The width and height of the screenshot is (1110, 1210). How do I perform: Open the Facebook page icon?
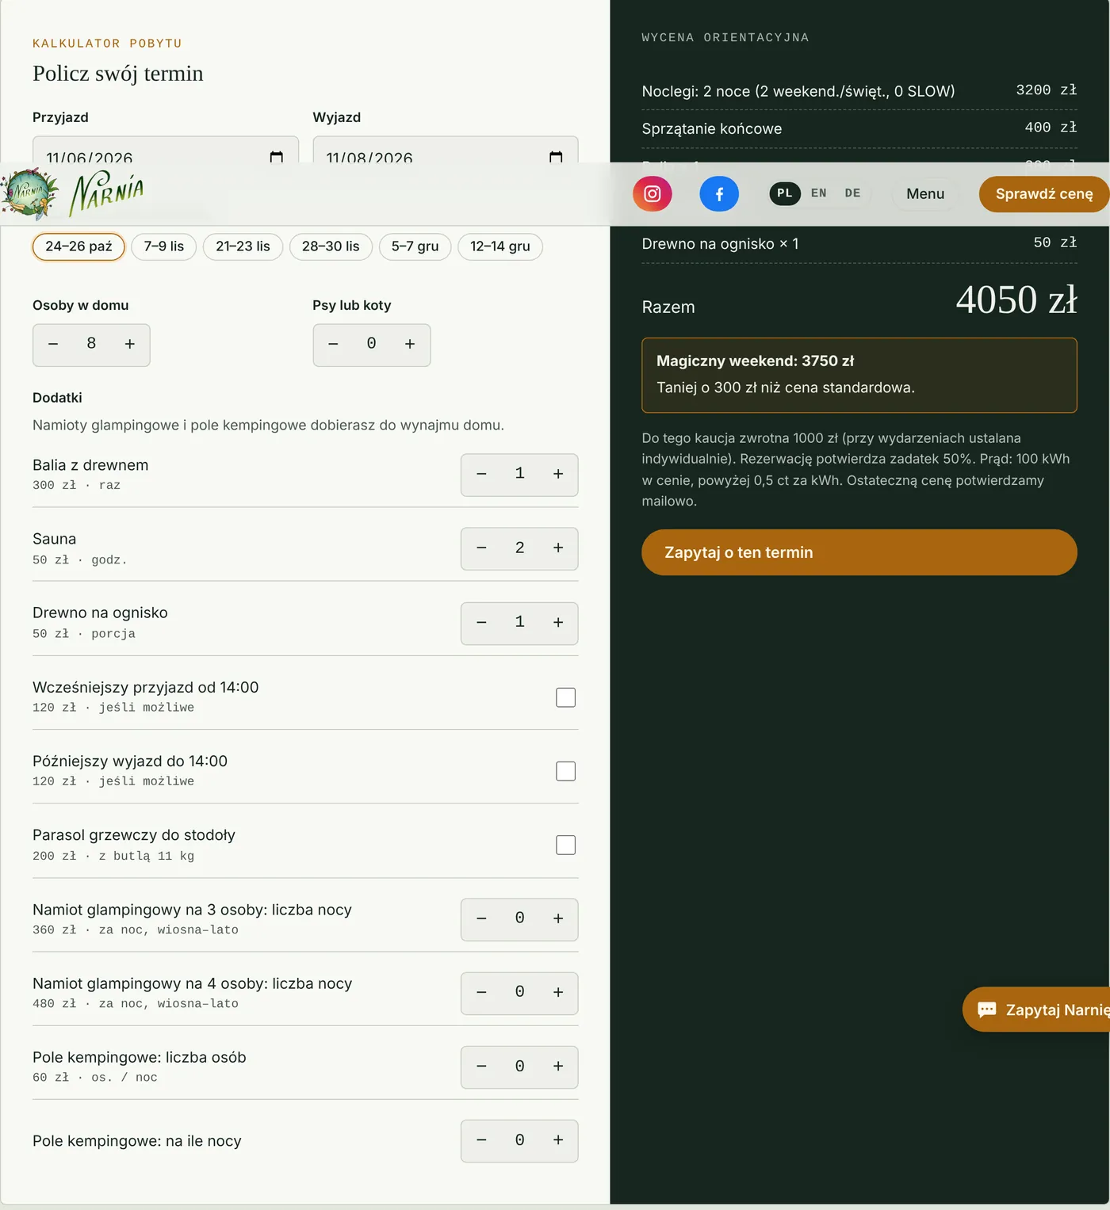click(x=719, y=194)
